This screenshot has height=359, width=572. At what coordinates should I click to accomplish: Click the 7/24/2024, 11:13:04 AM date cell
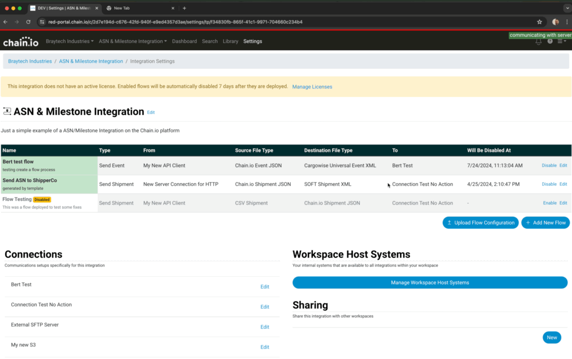[x=495, y=165]
